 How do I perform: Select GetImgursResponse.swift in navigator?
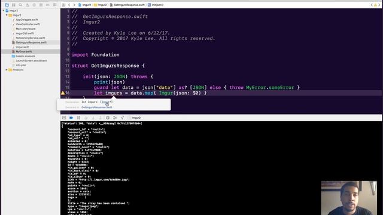(x=31, y=42)
